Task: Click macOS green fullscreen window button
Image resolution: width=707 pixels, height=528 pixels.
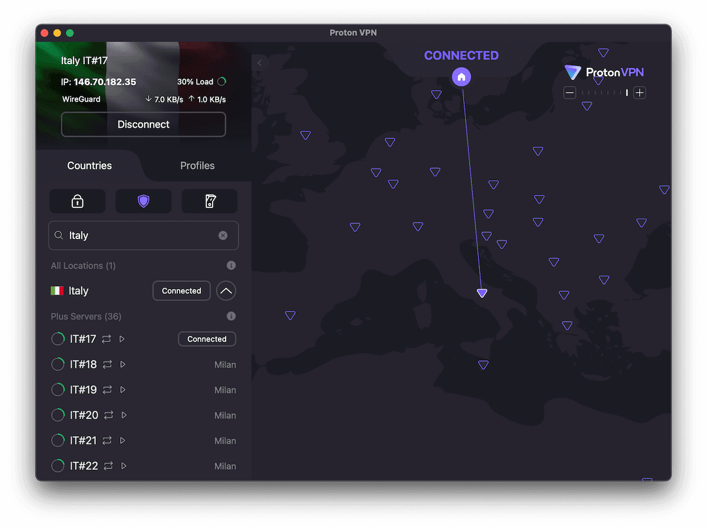Action: (x=70, y=33)
